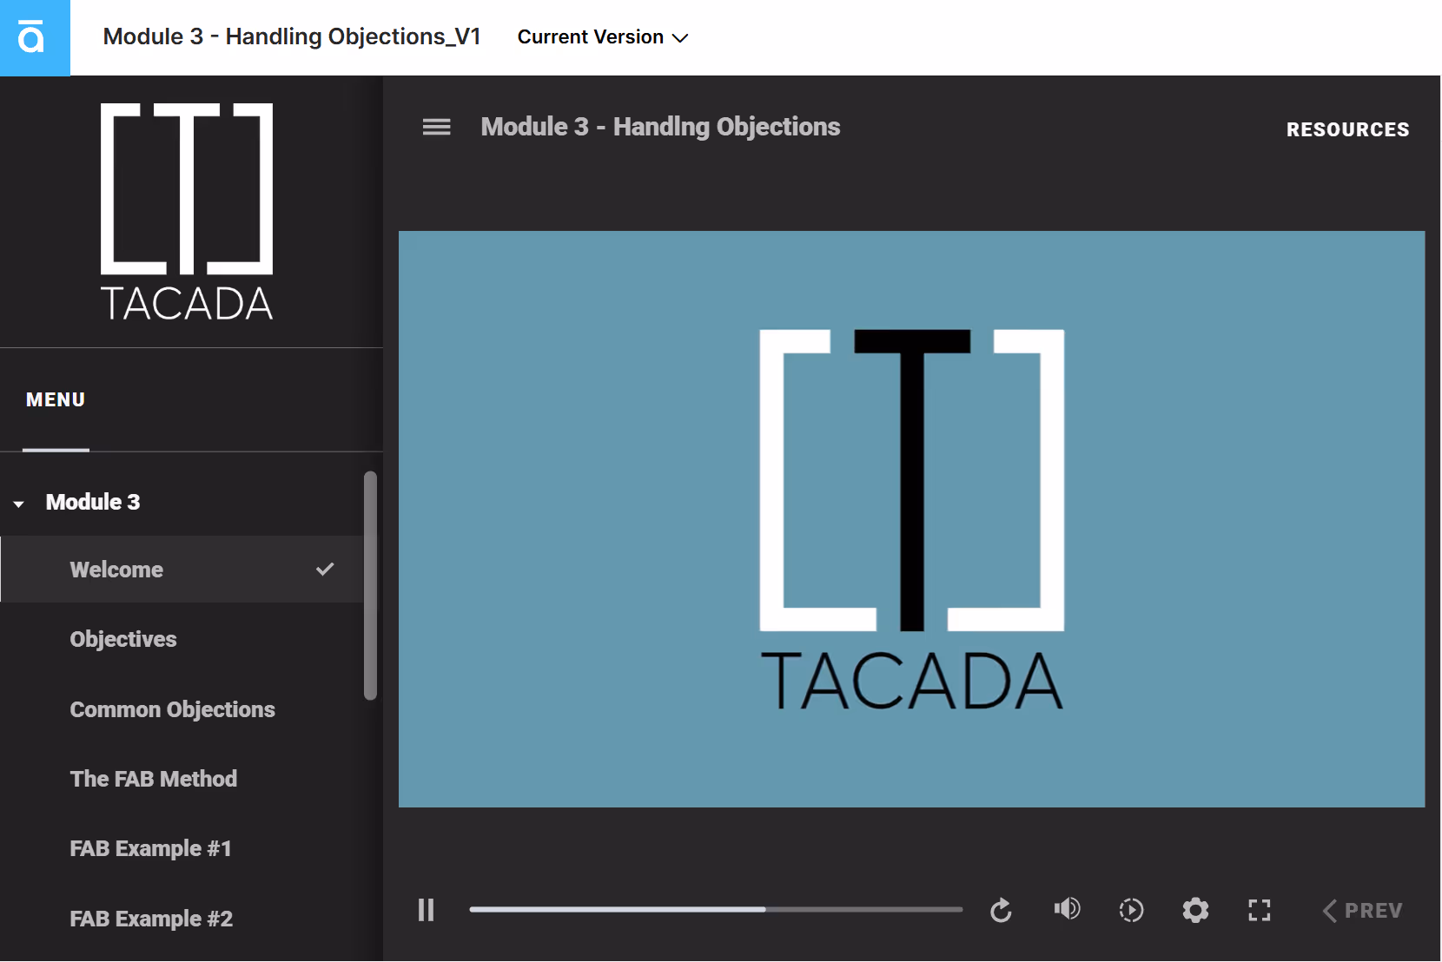Select the Welcome lesson

coord(116,570)
